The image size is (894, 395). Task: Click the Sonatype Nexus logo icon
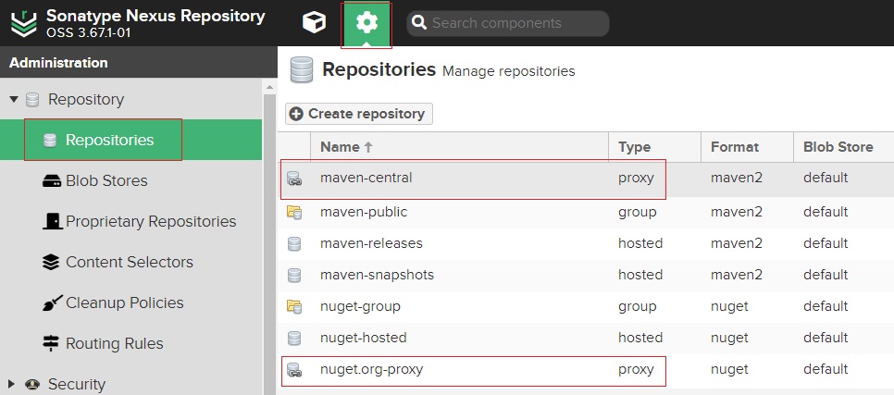click(22, 23)
